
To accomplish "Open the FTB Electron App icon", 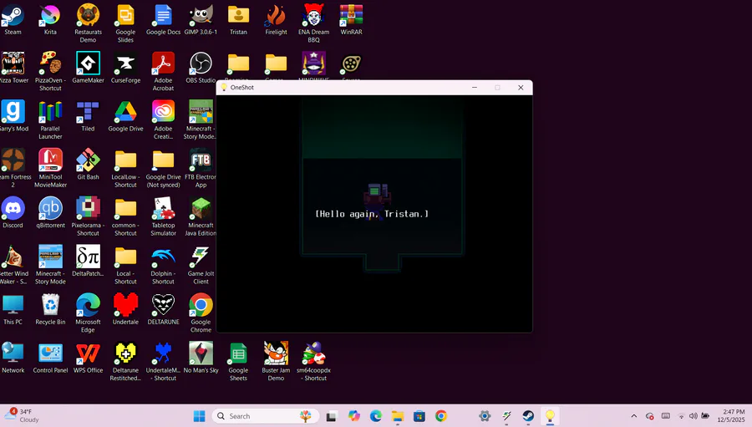I will [x=201, y=168].
